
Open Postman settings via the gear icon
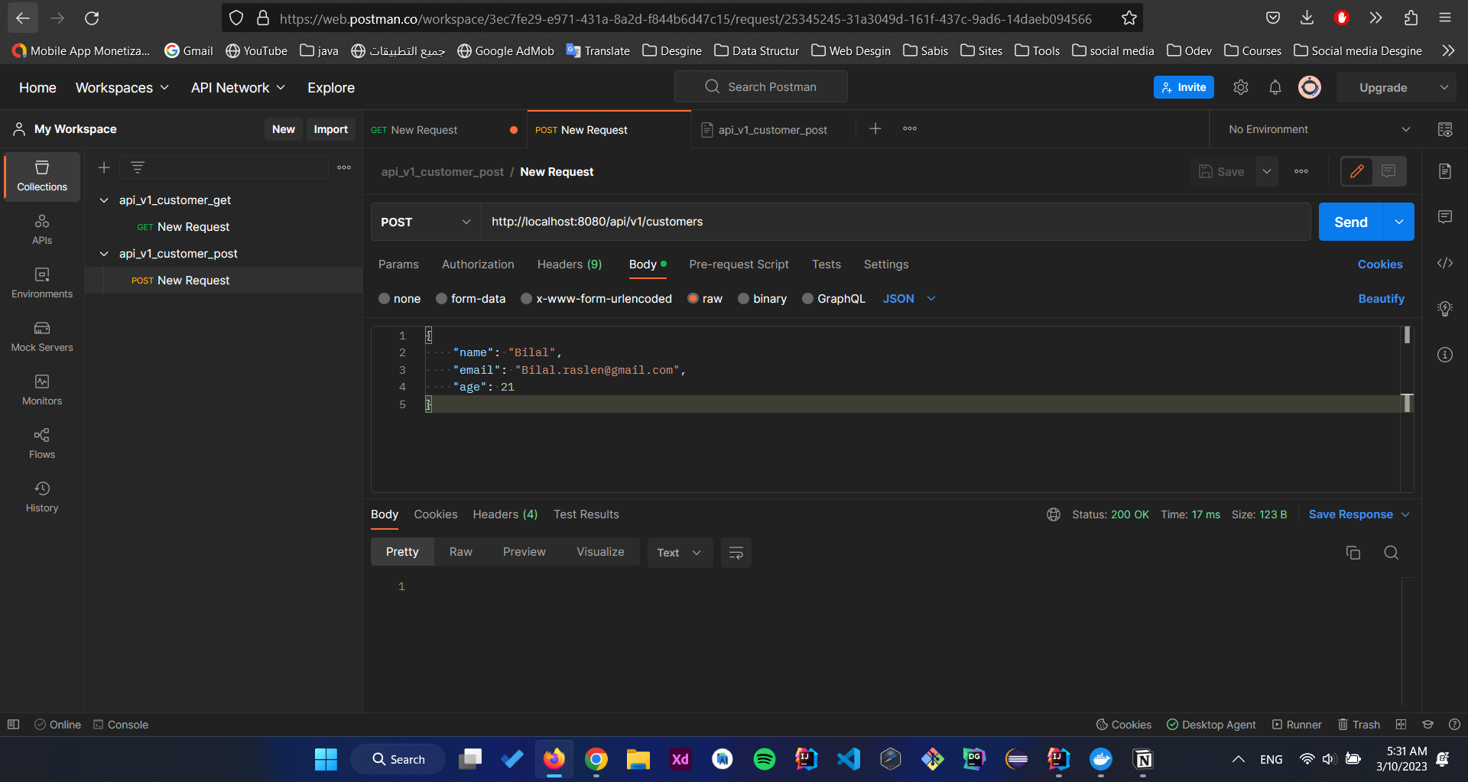pyautogui.click(x=1240, y=87)
